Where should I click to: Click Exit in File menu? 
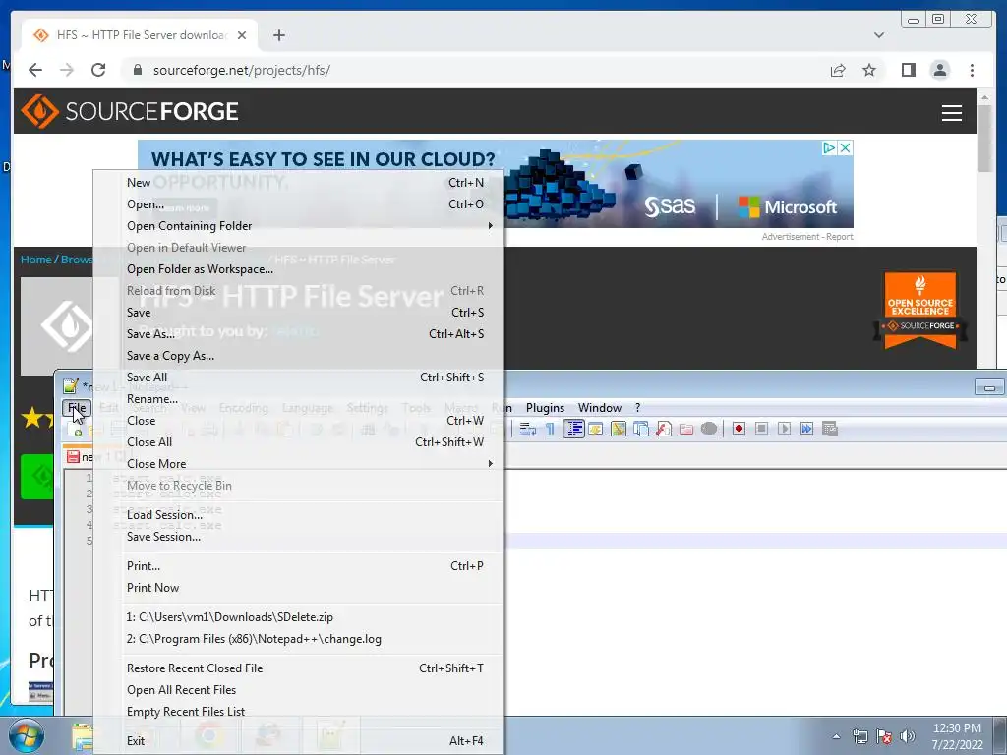(x=299, y=741)
